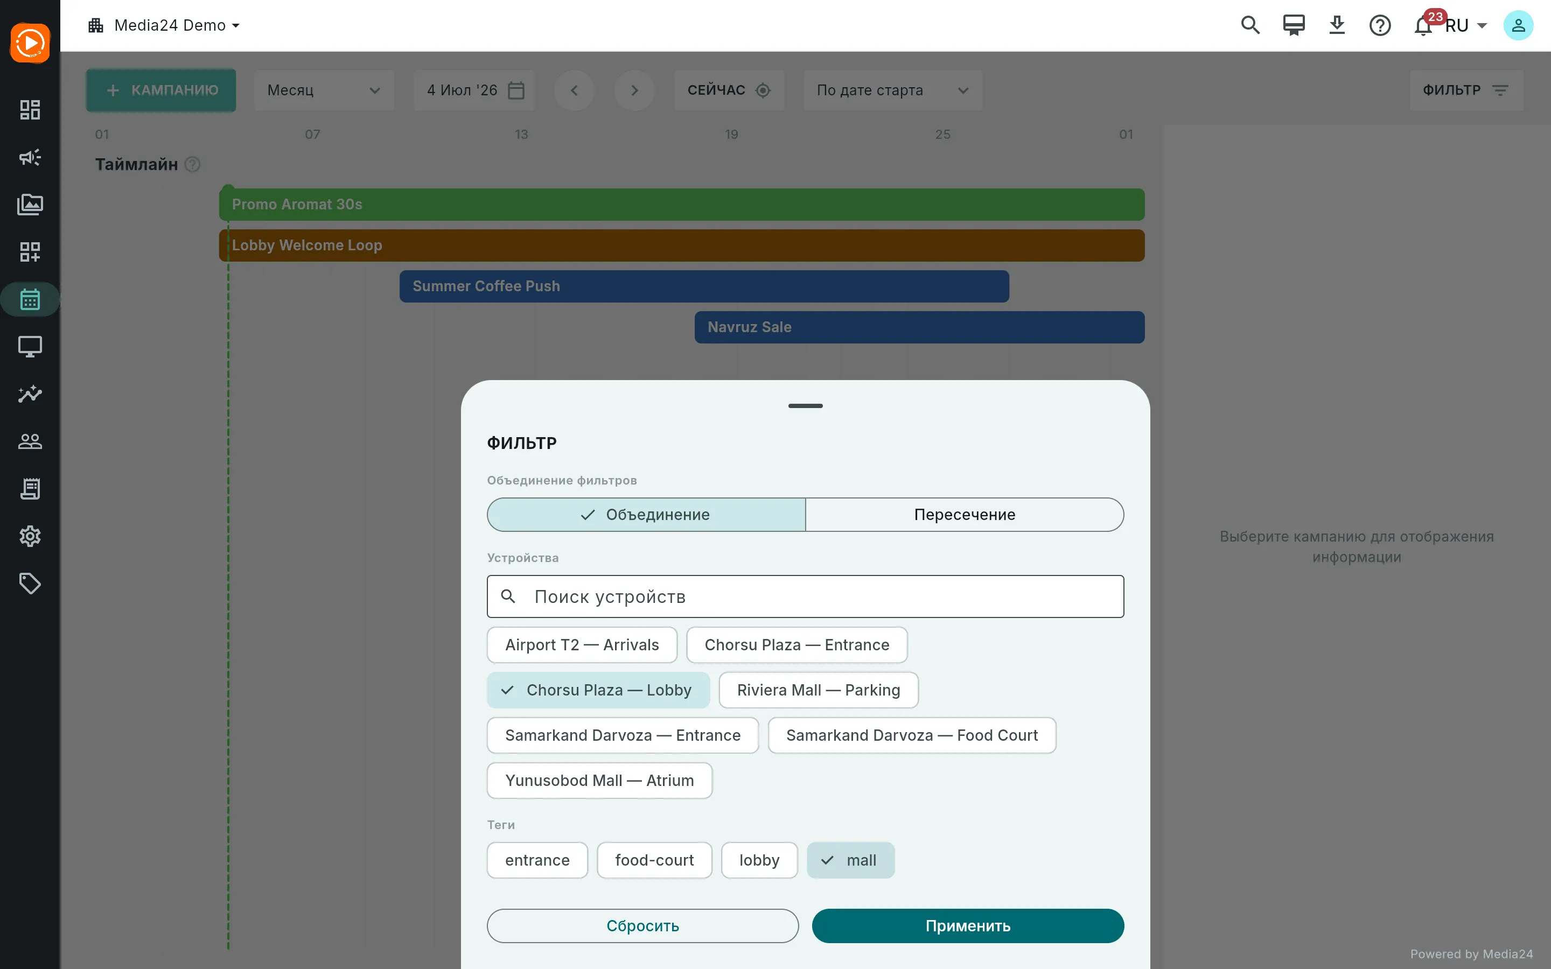Image resolution: width=1551 pixels, height=969 pixels.
Task: Click the calendar icon in date field
Action: (516, 90)
